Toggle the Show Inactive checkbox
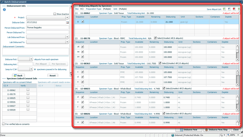Viewport: 243px width, 137px height. pos(55,14)
